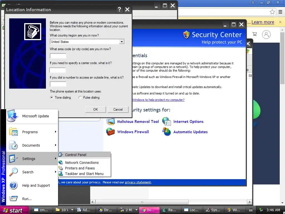
Task: Click OK in Location Information dialog
Action: click(95, 109)
